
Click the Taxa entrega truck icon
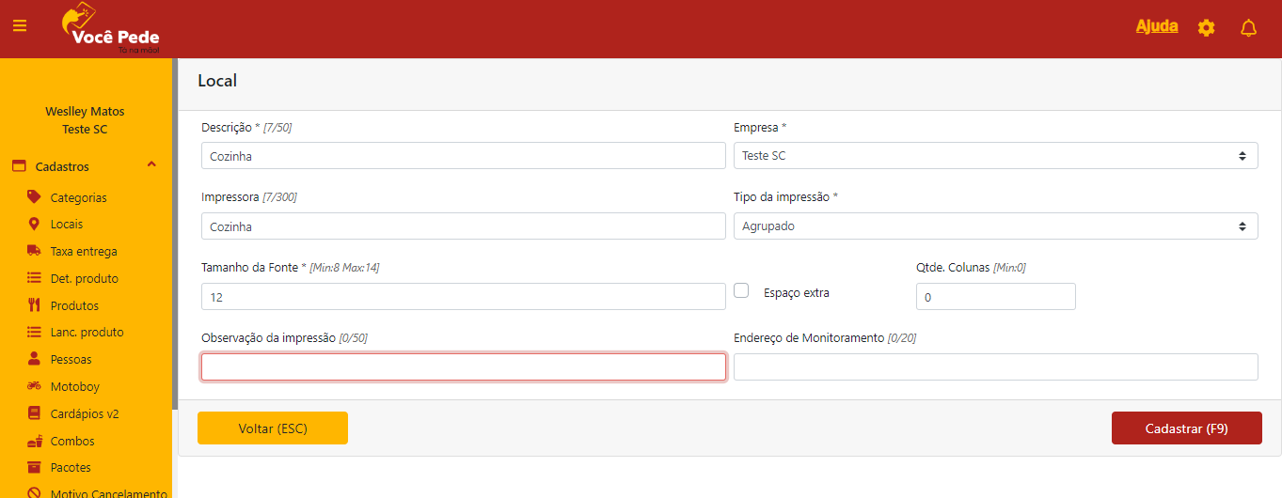tap(34, 251)
